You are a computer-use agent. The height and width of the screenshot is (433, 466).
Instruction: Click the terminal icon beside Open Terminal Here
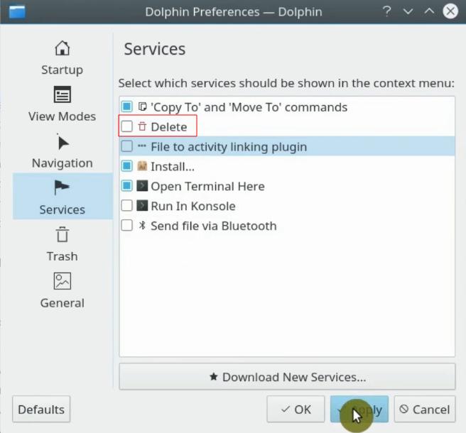142,186
